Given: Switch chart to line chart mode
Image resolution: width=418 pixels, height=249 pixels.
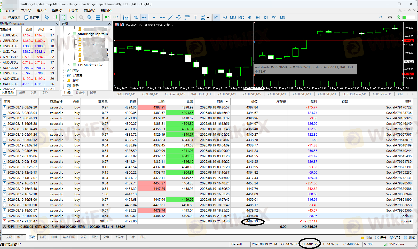Looking at the screenshot, I should tap(72, 17).
